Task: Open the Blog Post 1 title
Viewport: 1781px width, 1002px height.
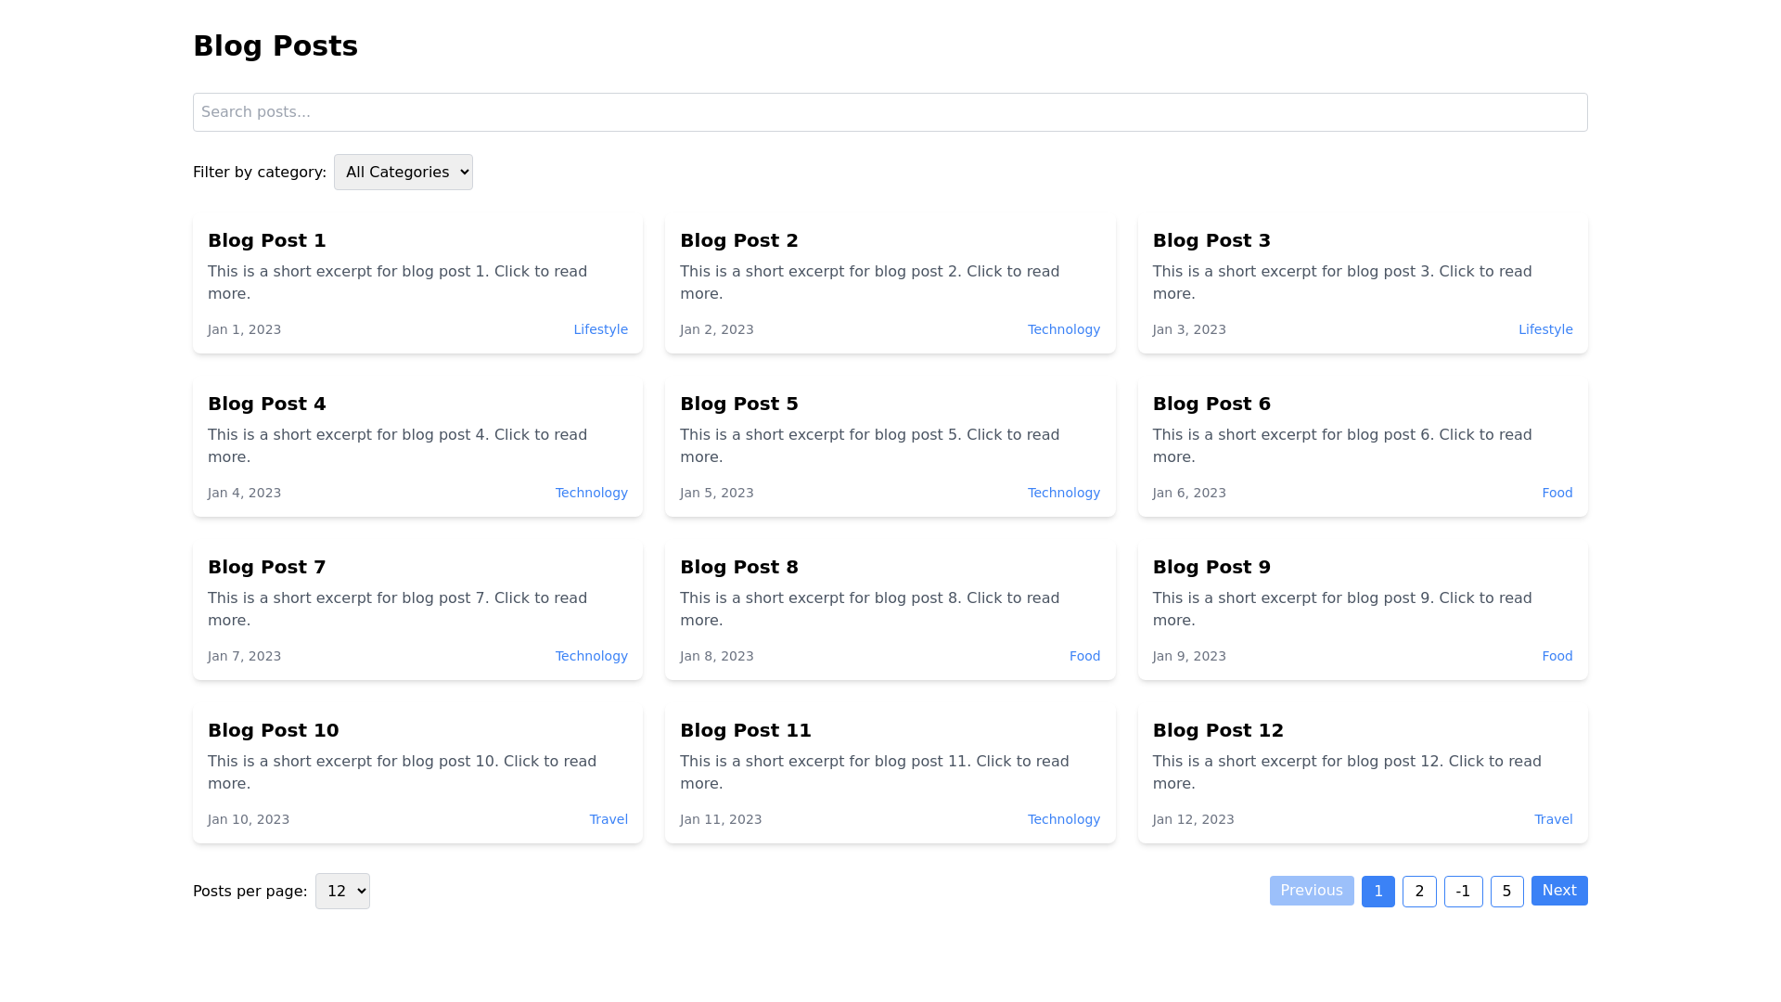Action: 267,240
